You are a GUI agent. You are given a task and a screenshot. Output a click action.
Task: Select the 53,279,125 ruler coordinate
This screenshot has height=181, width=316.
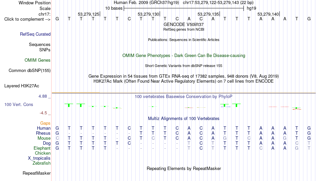pos(88,14)
